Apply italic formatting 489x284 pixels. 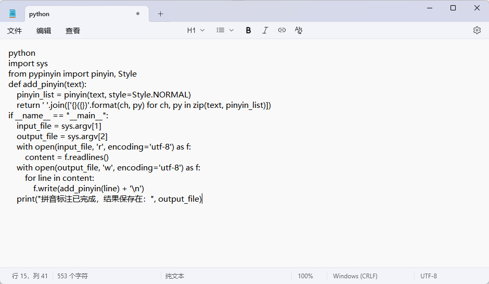(x=265, y=30)
